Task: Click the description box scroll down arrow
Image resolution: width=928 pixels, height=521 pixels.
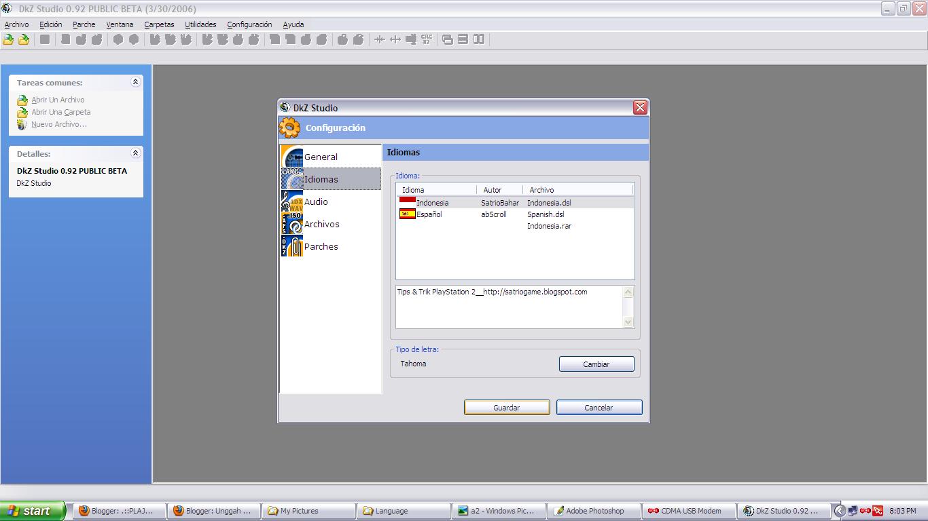Action: (x=628, y=322)
